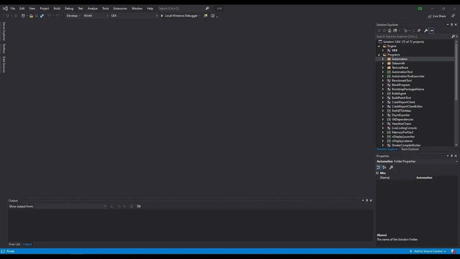Open the Win64 platform dropdown
Screen dimensions: 460x259
pos(95,15)
